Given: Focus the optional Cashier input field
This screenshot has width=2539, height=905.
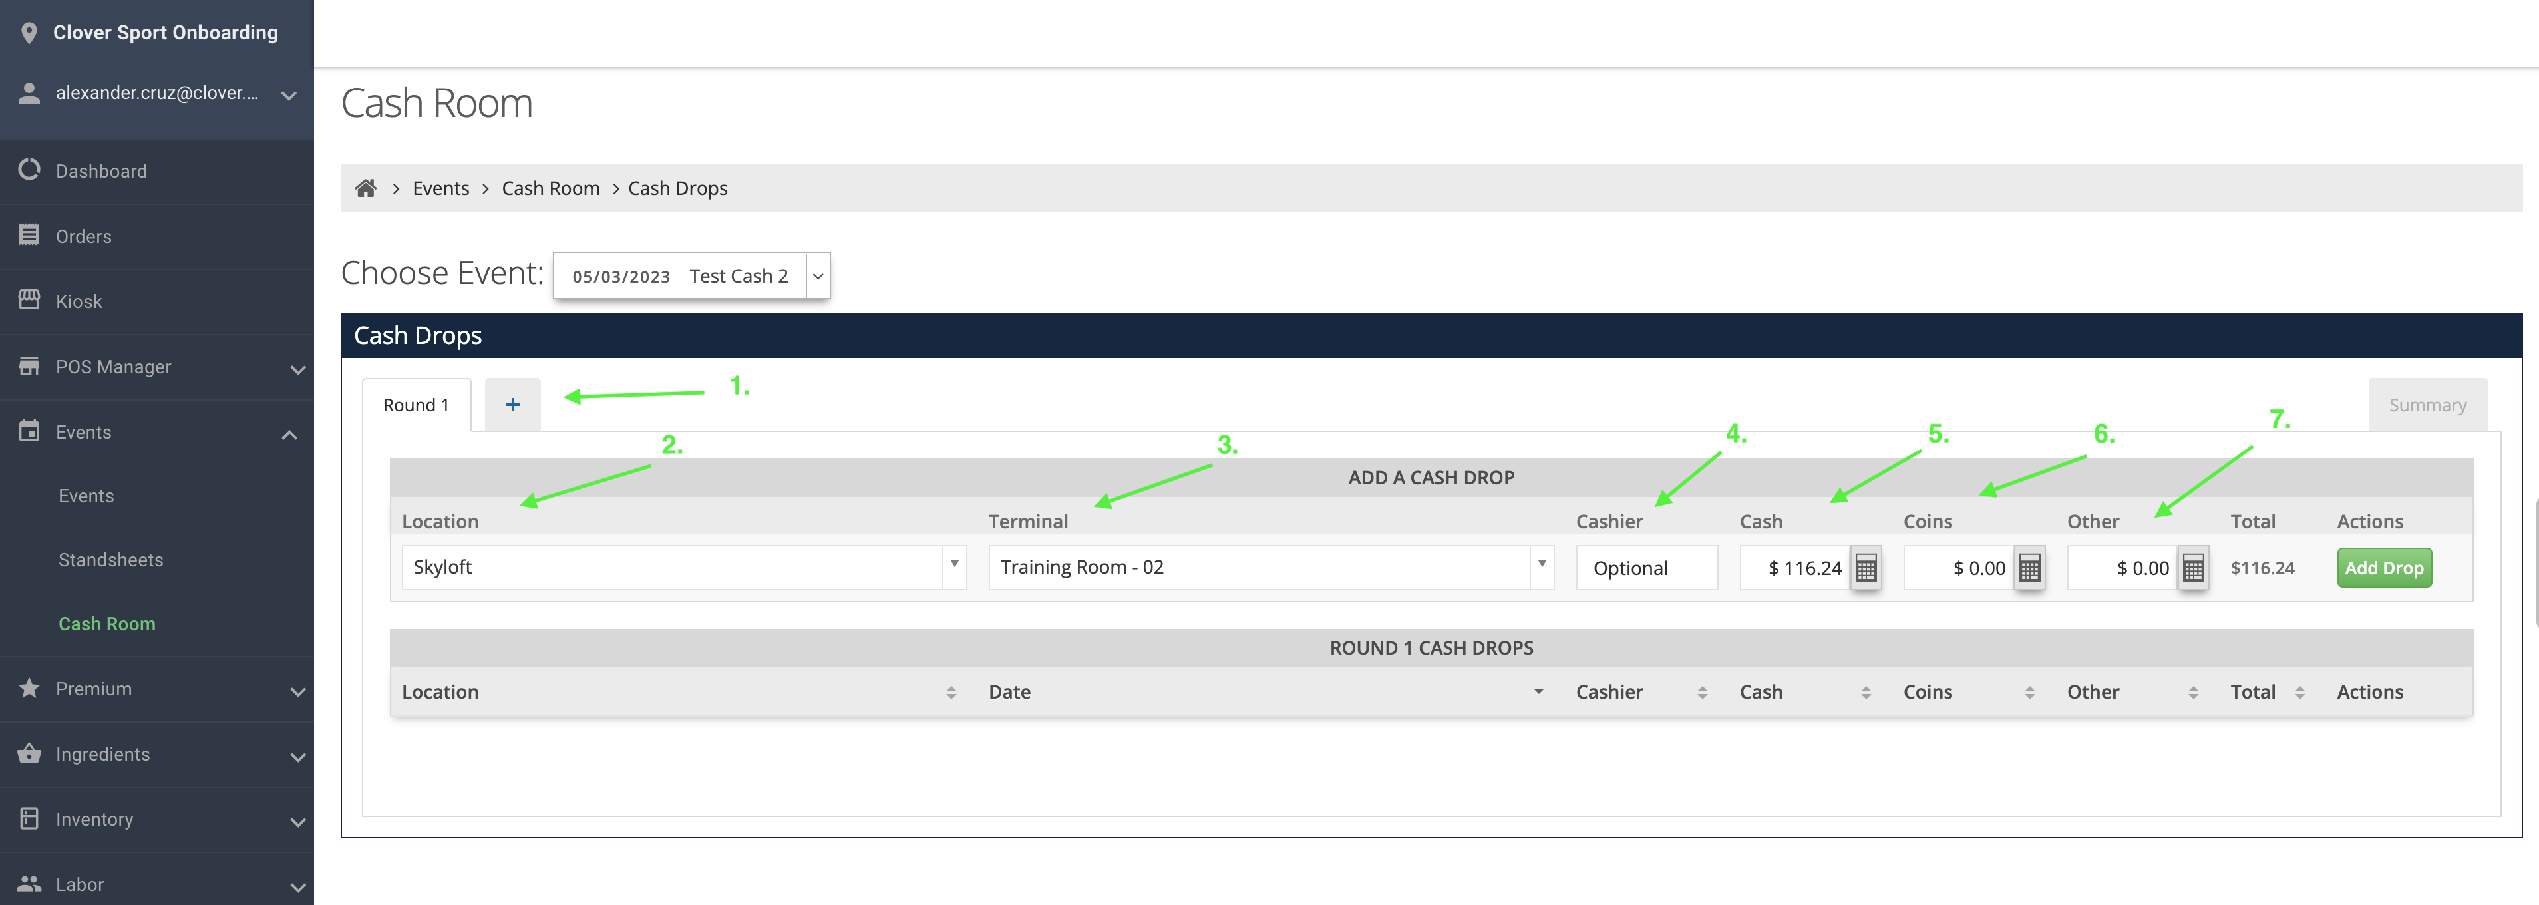Looking at the screenshot, I should [x=1646, y=568].
